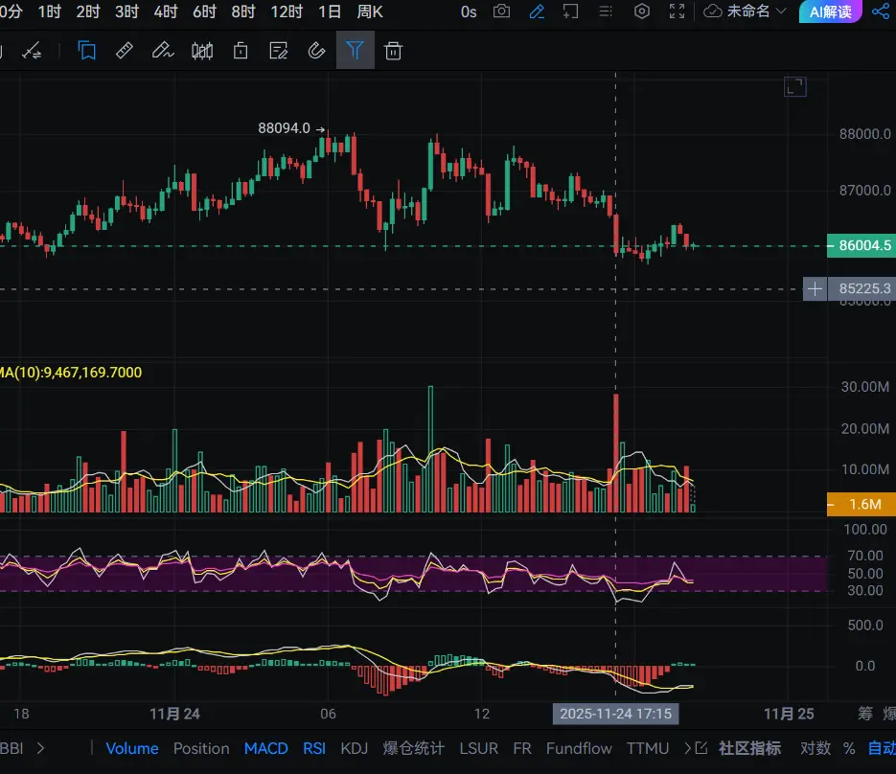
Task: Toggle the Position indicator
Action: click(x=201, y=748)
